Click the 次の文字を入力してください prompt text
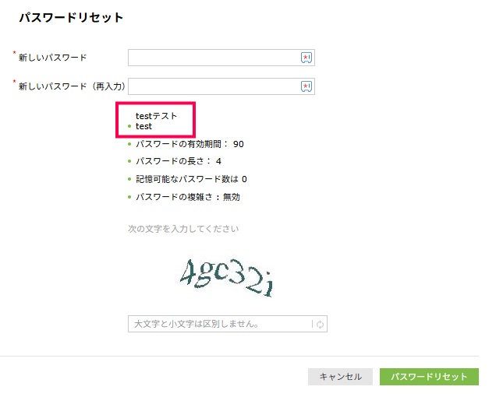The height and width of the screenshot is (397, 496). (183, 229)
